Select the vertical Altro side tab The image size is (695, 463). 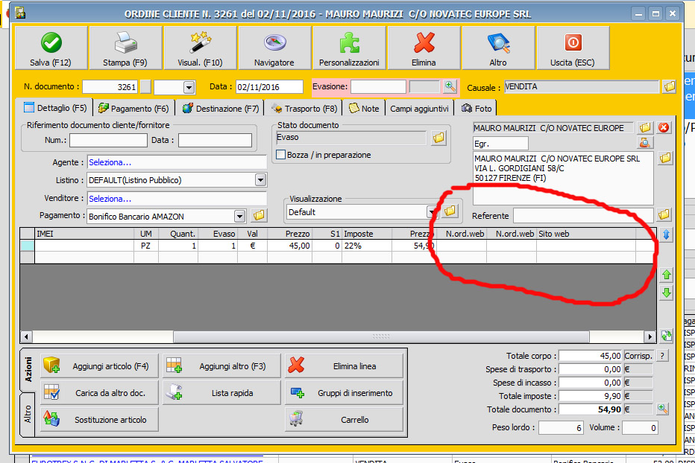[28, 415]
